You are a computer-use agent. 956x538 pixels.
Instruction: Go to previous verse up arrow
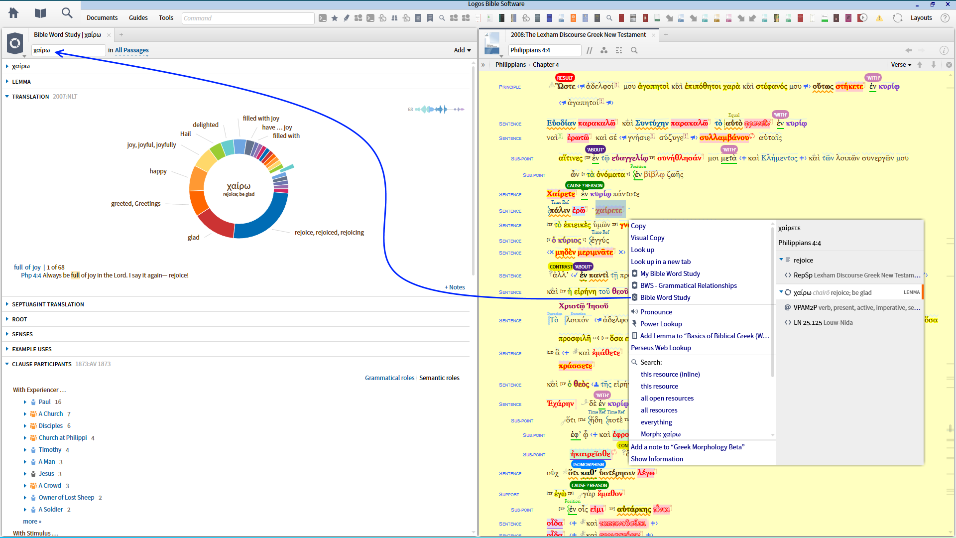[x=920, y=65]
